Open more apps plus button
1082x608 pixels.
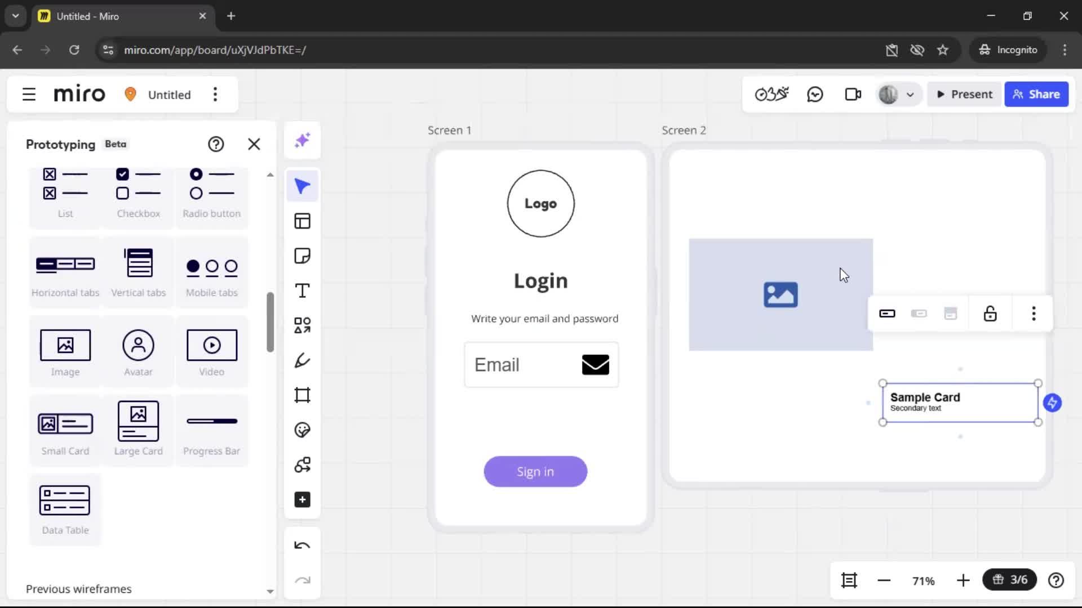pyautogui.click(x=303, y=500)
